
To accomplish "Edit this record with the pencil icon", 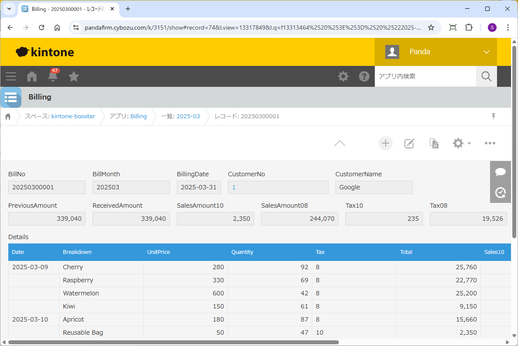I will (409, 143).
